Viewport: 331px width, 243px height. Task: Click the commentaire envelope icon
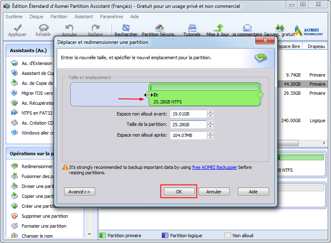247,28
